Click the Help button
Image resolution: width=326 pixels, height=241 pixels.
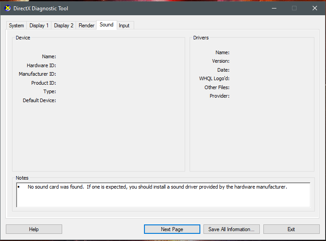coord(34,229)
